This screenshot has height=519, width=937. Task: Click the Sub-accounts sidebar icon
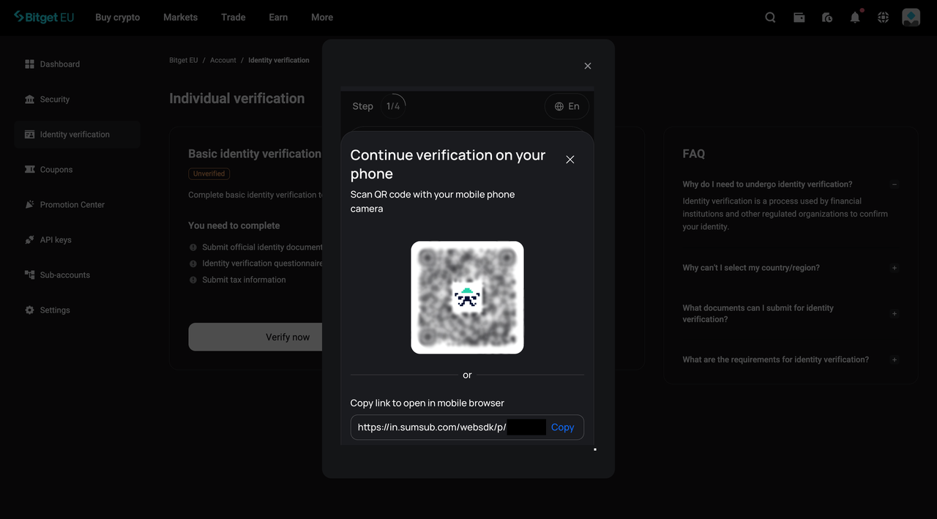click(29, 275)
